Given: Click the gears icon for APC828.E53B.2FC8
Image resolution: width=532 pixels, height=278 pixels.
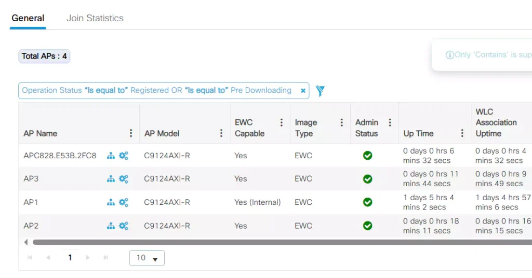Looking at the screenshot, I should 124,156.
